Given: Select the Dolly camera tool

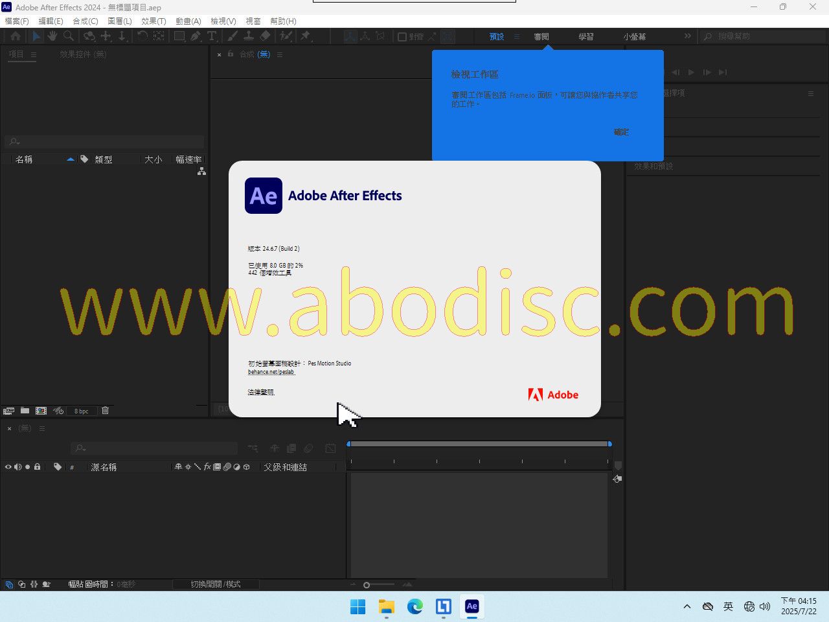Looking at the screenshot, I should [x=122, y=36].
